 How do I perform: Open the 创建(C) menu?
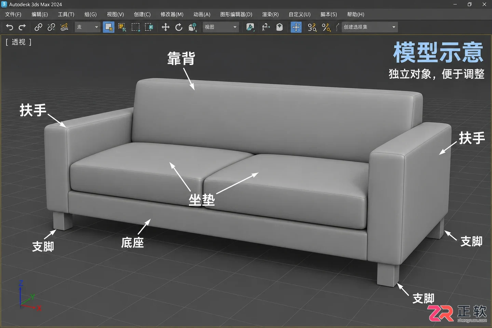point(142,14)
